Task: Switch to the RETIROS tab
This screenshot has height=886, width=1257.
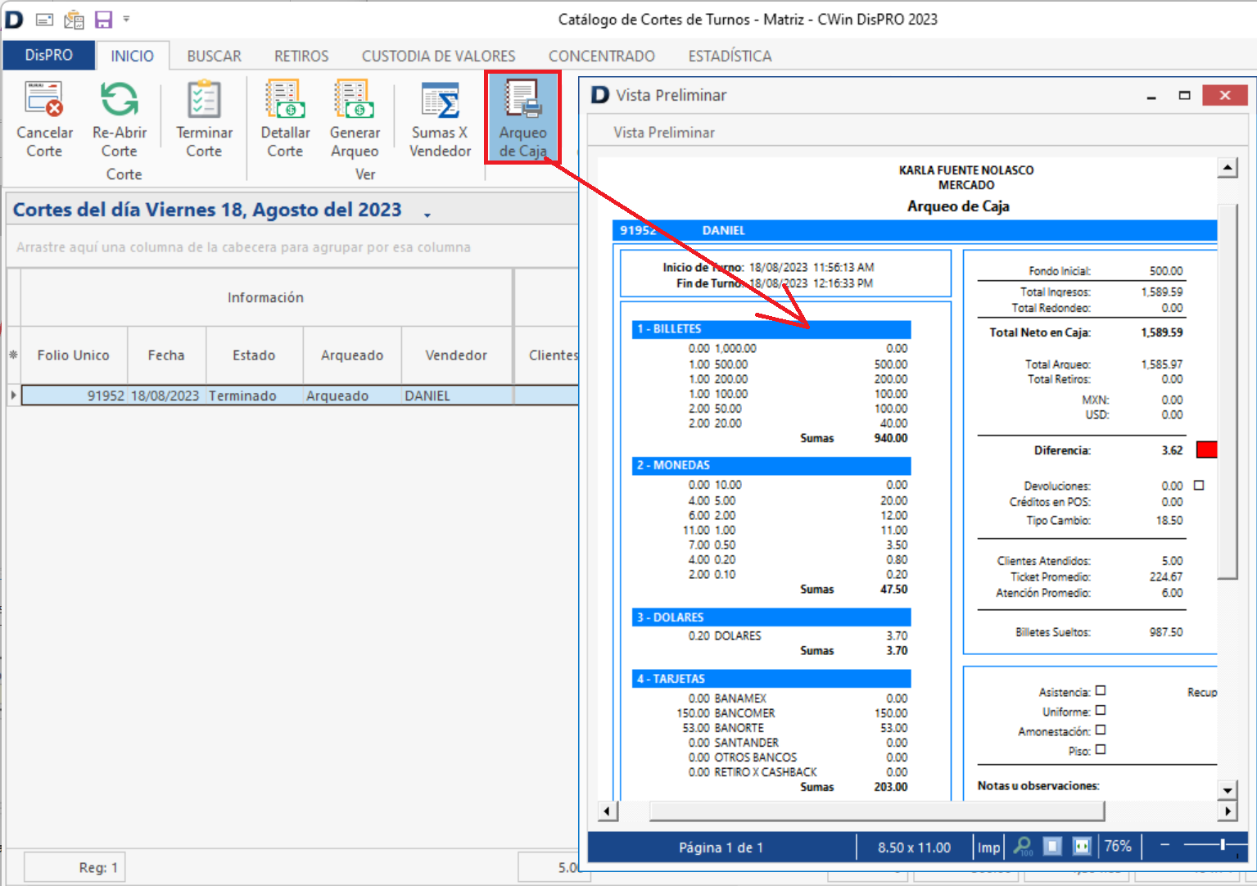Action: coord(301,56)
